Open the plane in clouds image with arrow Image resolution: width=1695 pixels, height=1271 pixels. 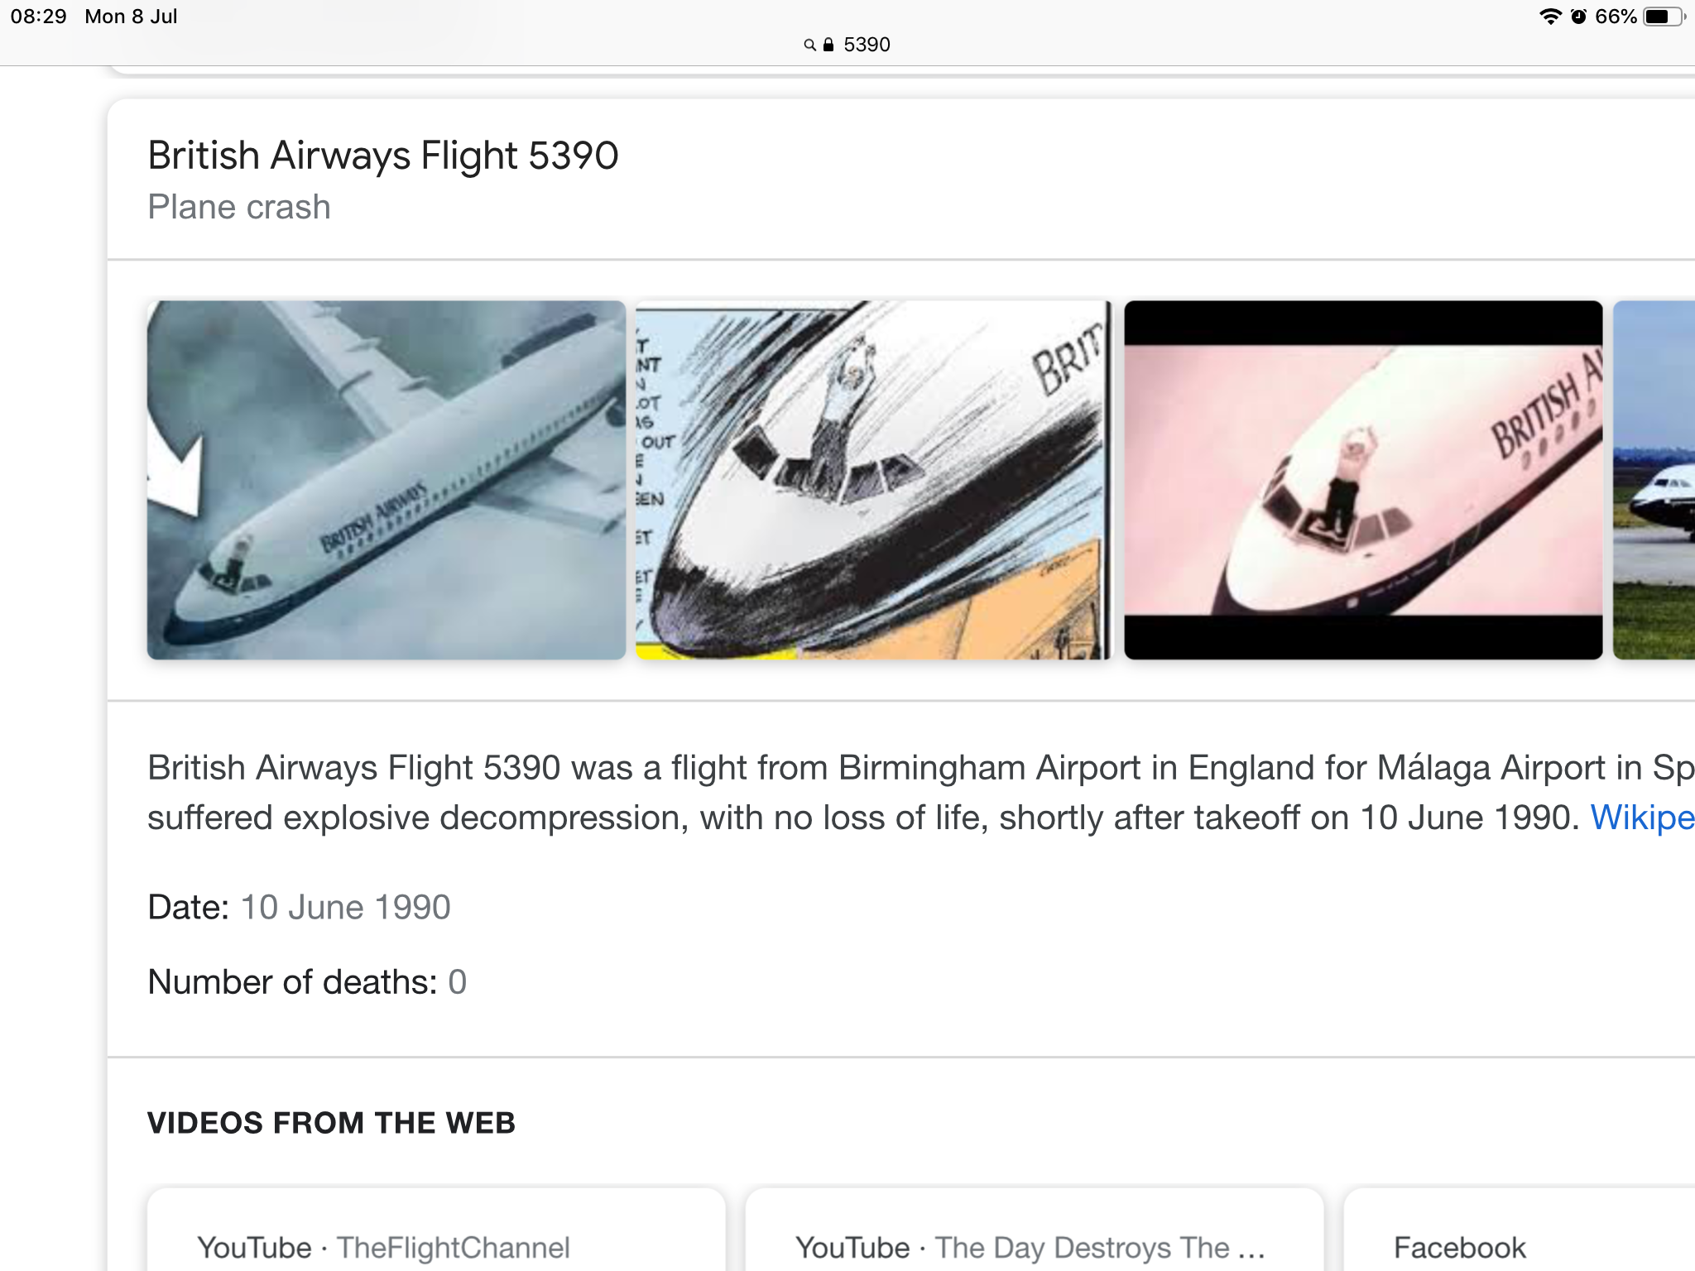pos(387,480)
